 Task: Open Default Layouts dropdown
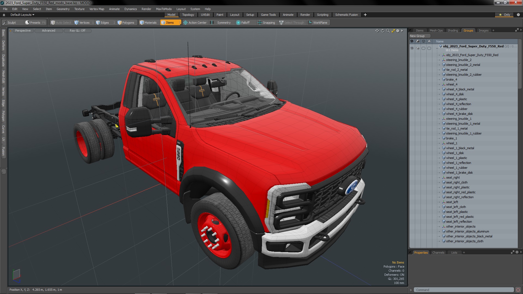point(22,15)
